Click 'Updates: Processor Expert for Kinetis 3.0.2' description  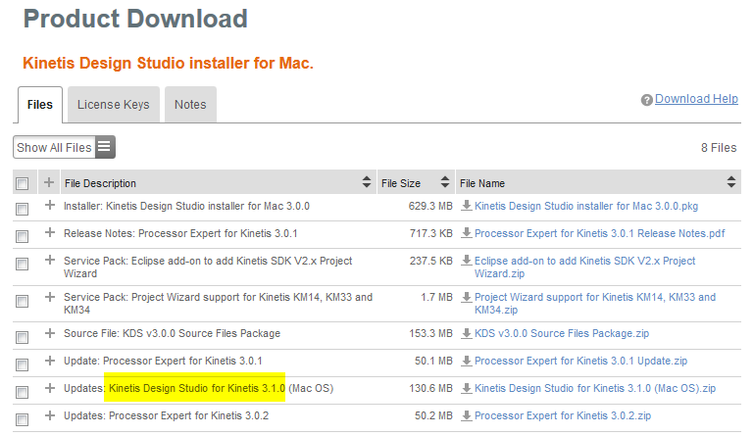point(166,415)
